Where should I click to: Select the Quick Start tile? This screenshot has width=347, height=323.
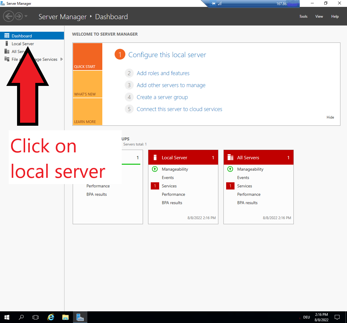(x=88, y=57)
